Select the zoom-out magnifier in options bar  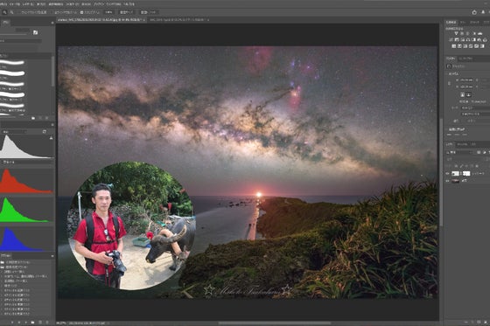11,12
